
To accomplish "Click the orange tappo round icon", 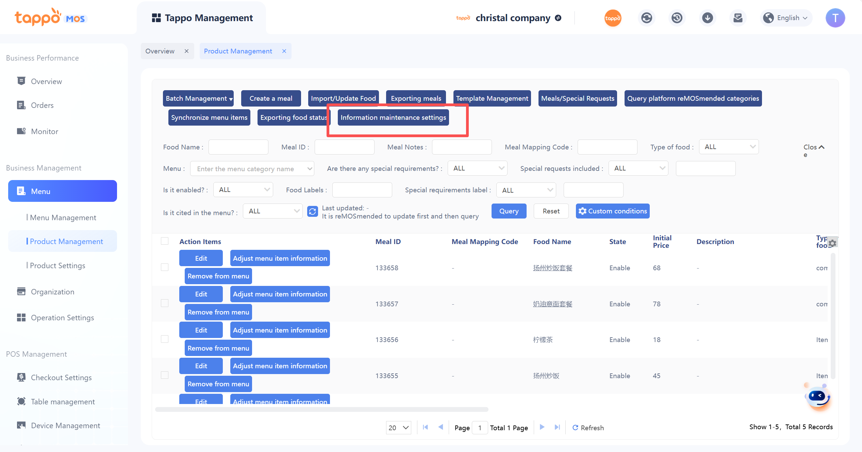I will click(x=613, y=18).
